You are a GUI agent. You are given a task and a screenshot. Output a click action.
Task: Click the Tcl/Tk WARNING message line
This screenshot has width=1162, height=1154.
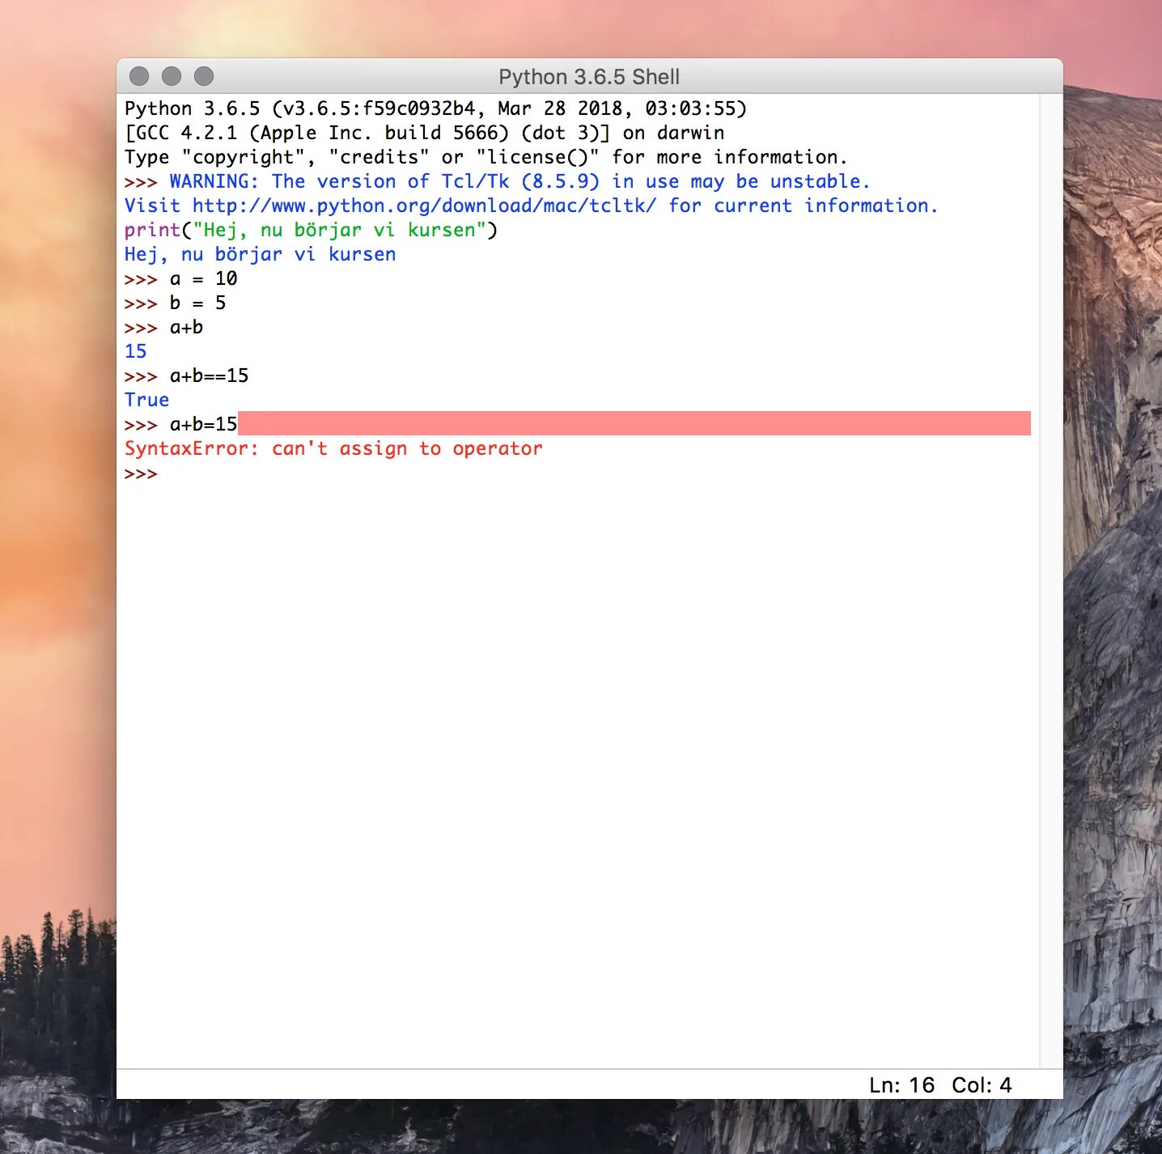[x=520, y=181]
